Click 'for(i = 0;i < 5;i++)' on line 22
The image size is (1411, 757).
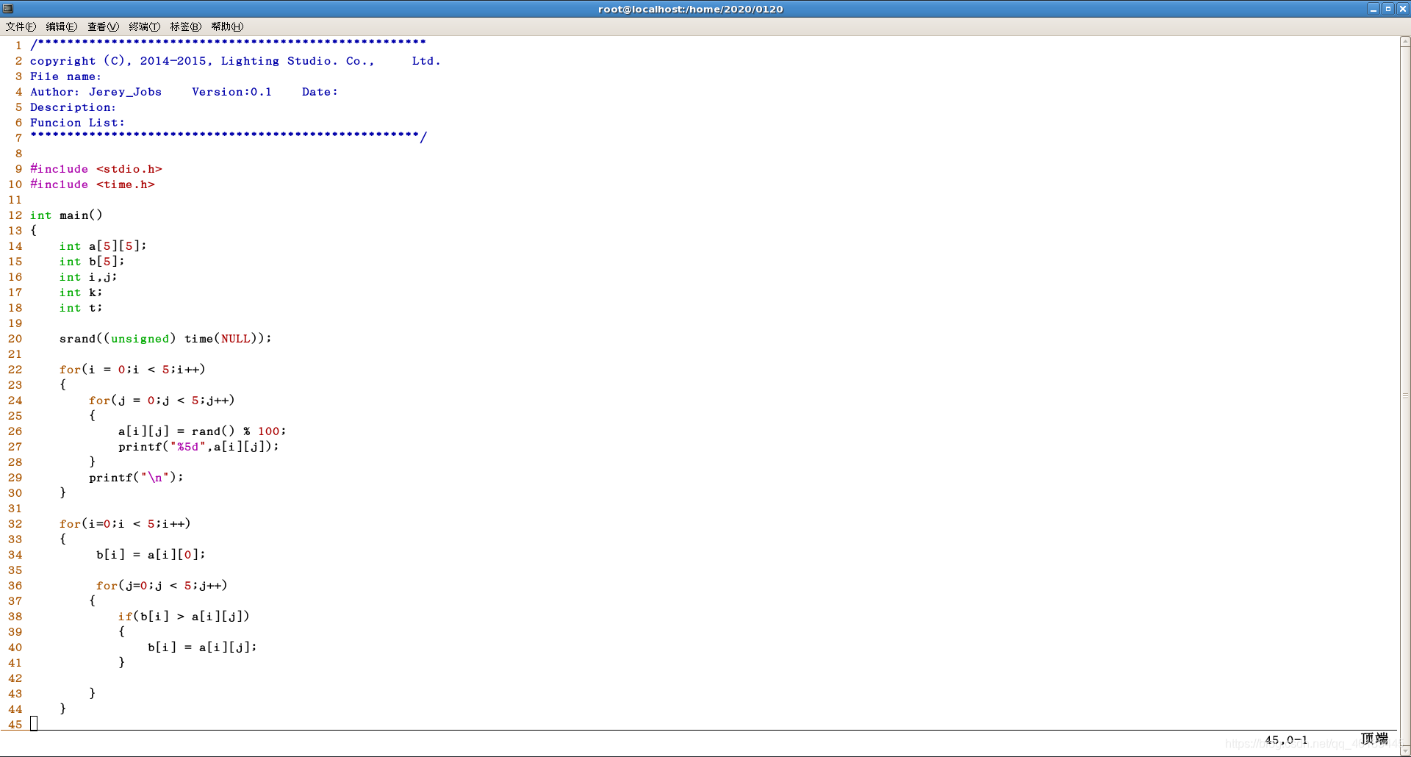click(132, 370)
